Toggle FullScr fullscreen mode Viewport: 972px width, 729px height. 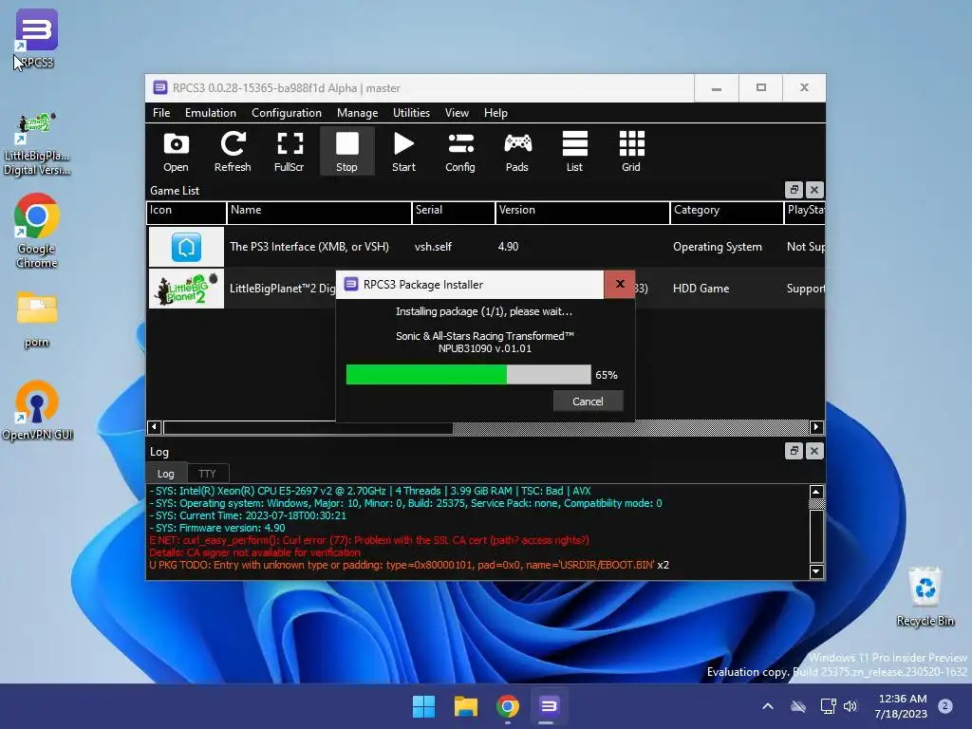[x=289, y=151]
